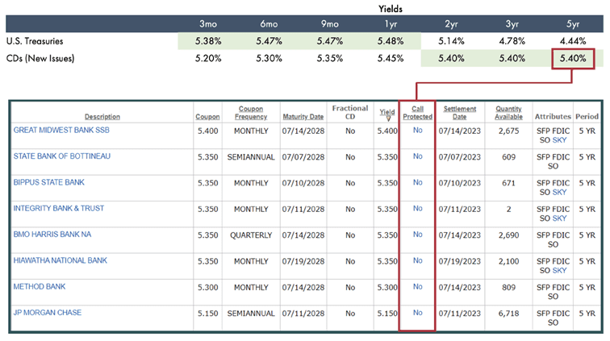Screen dimensions: 610x341
Task: Select coupon 5.150 for JP Morgan Chase
Action: [207, 314]
